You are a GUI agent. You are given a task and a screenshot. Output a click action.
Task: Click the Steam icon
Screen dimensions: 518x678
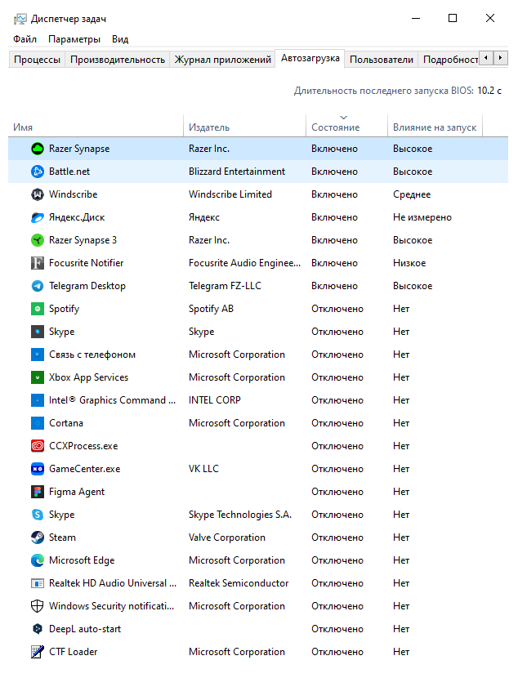[x=38, y=537]
